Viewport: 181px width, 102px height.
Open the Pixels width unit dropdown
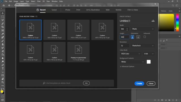(143, 29)
